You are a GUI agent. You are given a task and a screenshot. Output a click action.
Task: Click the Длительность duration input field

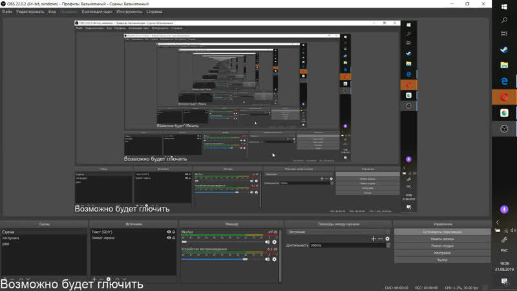(348, 245)
